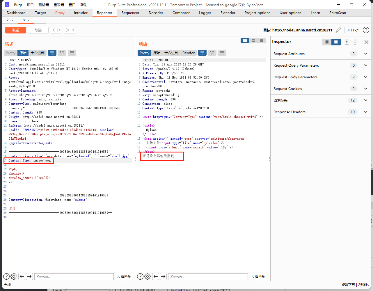Image resolution: width=373 pixels, height=291 pixels.
Task: Add new Repeater tab via ...
Action: [40, 20]
